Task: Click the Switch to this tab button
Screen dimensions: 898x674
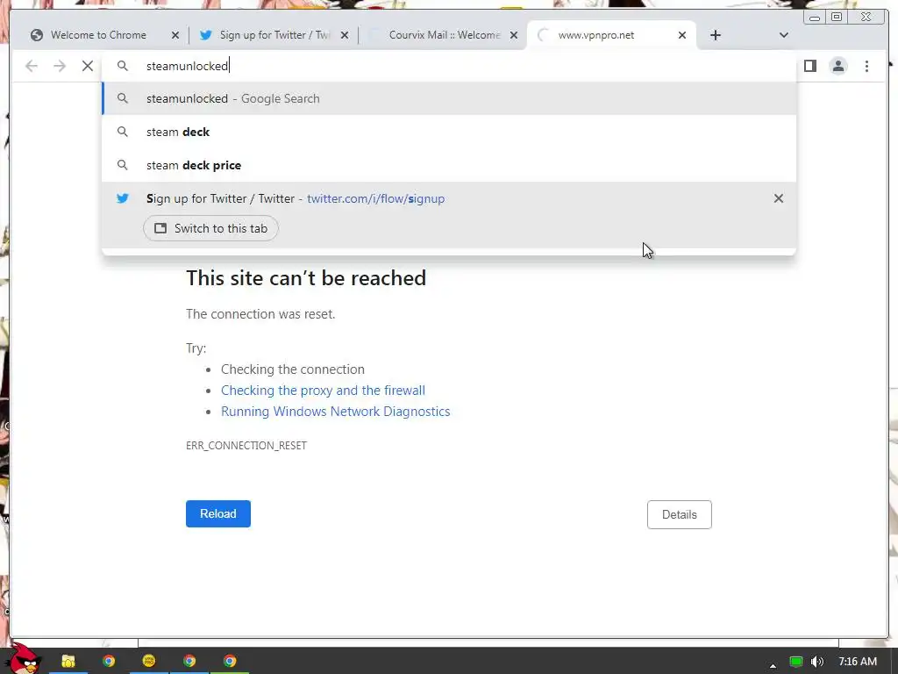Action: [210, 228]
